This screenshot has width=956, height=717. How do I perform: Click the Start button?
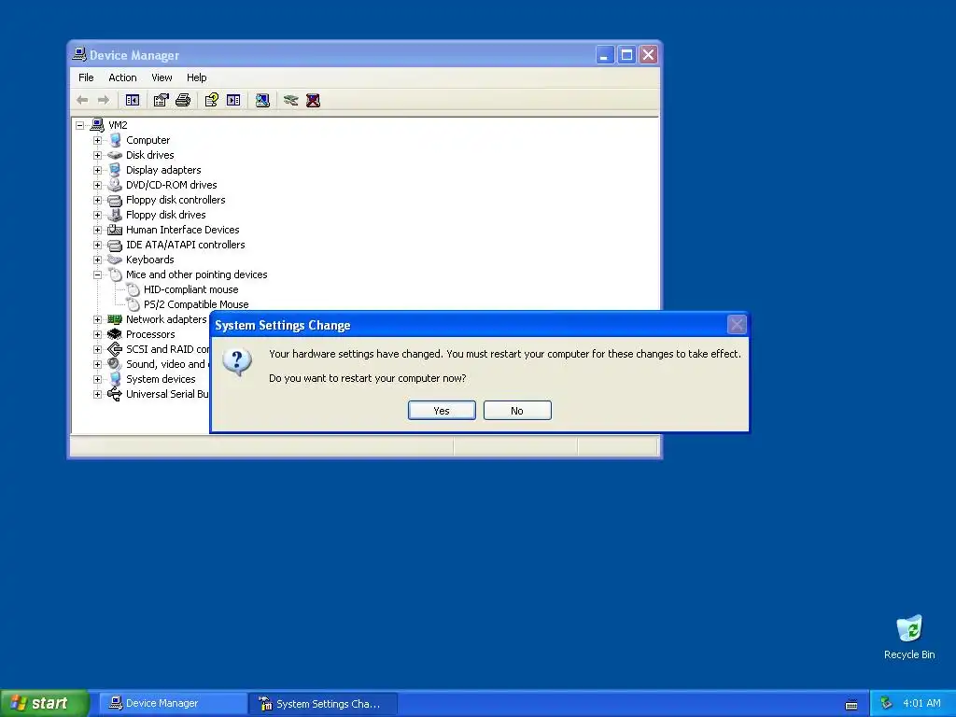coord(45,703)
